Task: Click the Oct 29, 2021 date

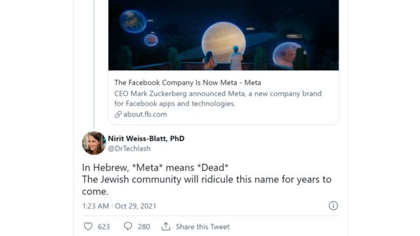Action: 136,206
